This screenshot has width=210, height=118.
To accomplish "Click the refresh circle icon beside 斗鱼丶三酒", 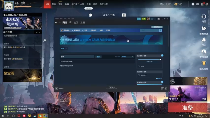I will 90,15.
